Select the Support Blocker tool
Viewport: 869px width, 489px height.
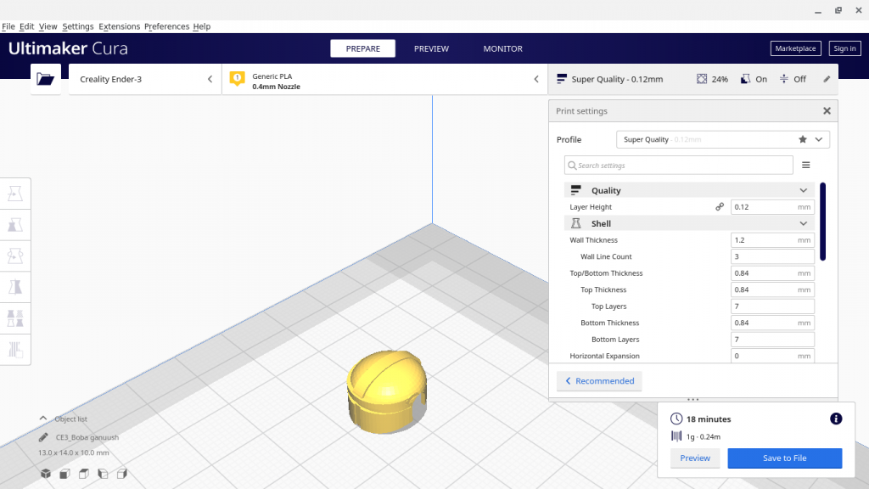click(15, 349)
